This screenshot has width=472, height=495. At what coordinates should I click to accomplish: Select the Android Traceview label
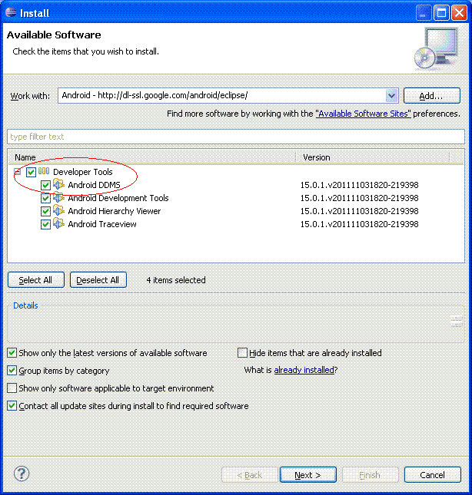coord(102,224)
